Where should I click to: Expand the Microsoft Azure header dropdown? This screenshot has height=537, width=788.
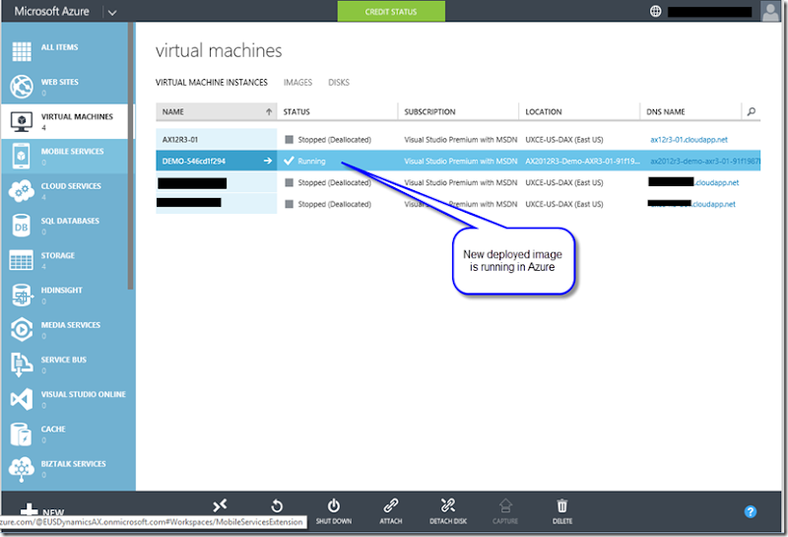(111, 12)
